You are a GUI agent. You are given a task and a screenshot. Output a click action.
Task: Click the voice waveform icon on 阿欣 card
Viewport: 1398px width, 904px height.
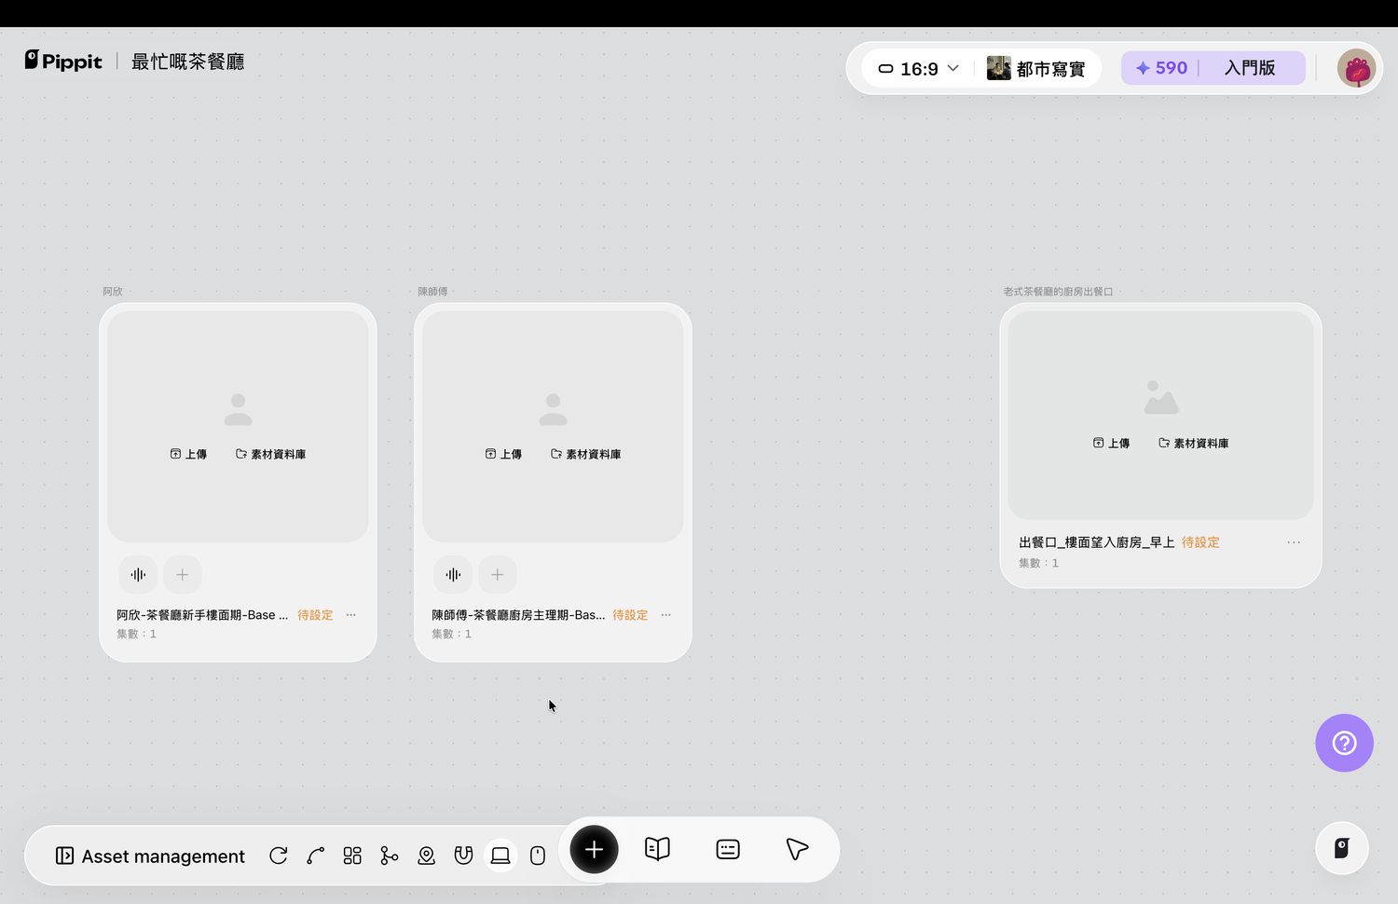[x=138, y=575]
